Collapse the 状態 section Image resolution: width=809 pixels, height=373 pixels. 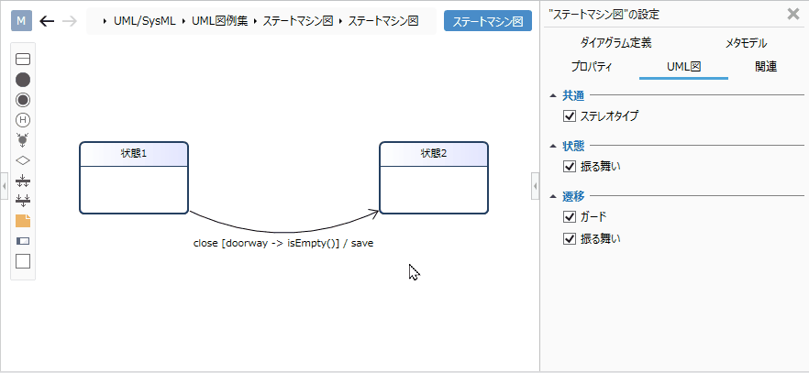(552, 146)
